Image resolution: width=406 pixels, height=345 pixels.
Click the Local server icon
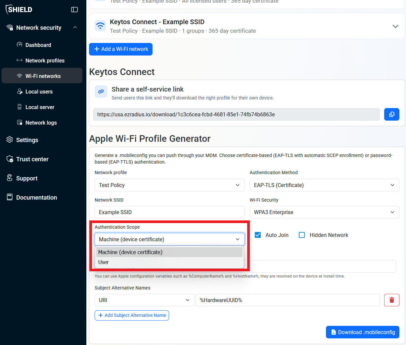click(x=20, y=107)
